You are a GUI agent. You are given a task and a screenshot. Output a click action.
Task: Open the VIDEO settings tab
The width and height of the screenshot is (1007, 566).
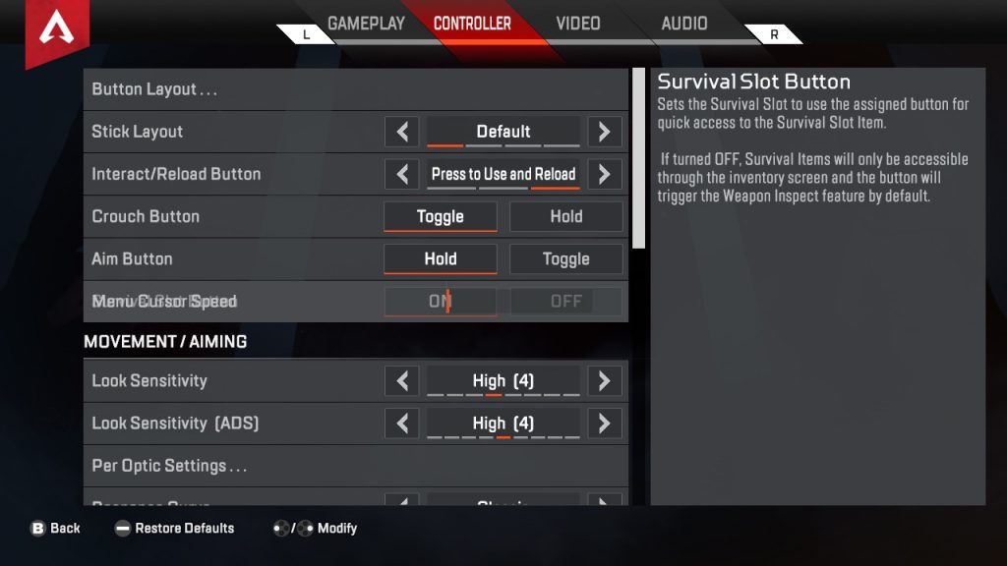(578, 24)
